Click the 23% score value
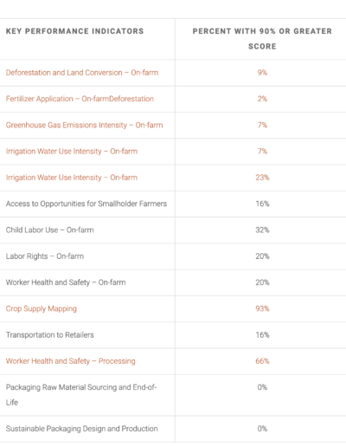This screenshot has width=346, height=447. click(x=262, y=178)
